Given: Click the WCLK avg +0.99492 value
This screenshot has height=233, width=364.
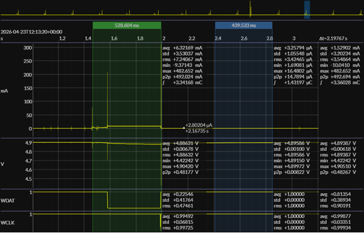Looking at the screenshot, I should (178, 216).
